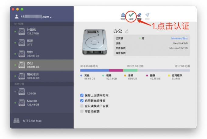The width and height of the screenshot is (207, 139).
Task: Click the blue 其他 segment of usage bar
Action: click(x=95, y=70)
